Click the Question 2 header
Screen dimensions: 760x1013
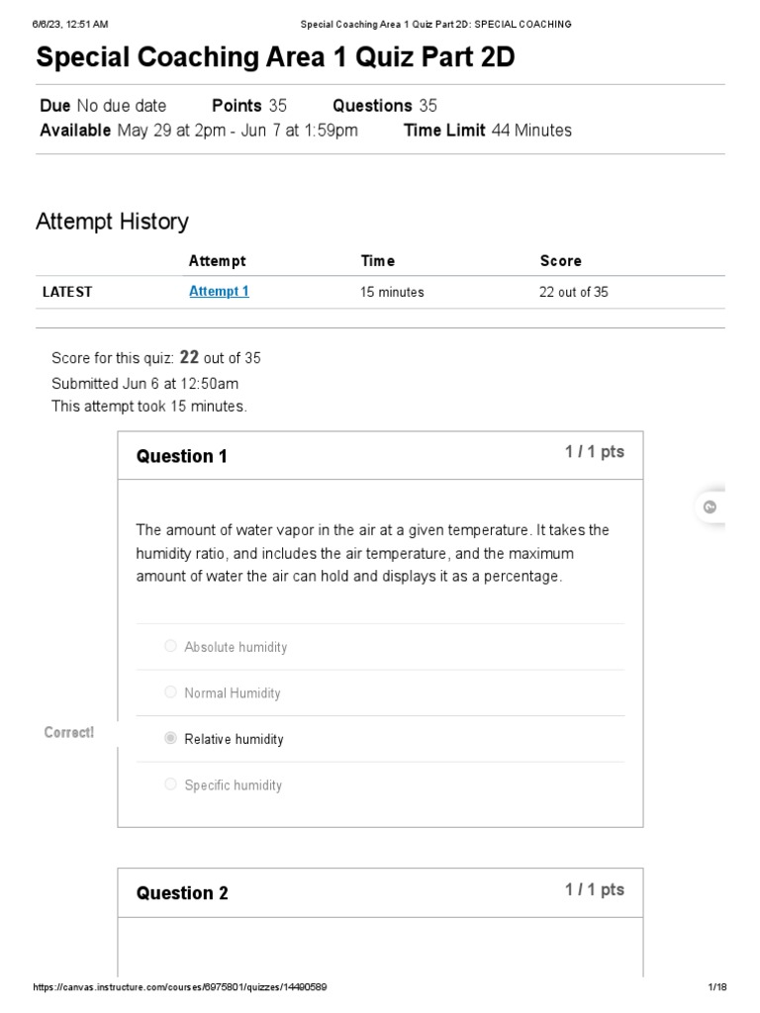click(x=182, y=893)
